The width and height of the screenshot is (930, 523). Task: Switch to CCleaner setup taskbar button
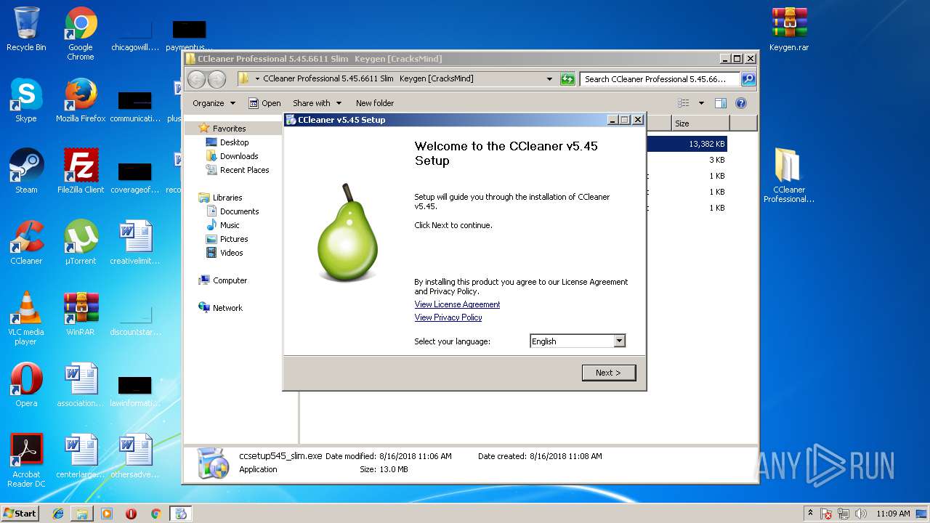[180, 514]
